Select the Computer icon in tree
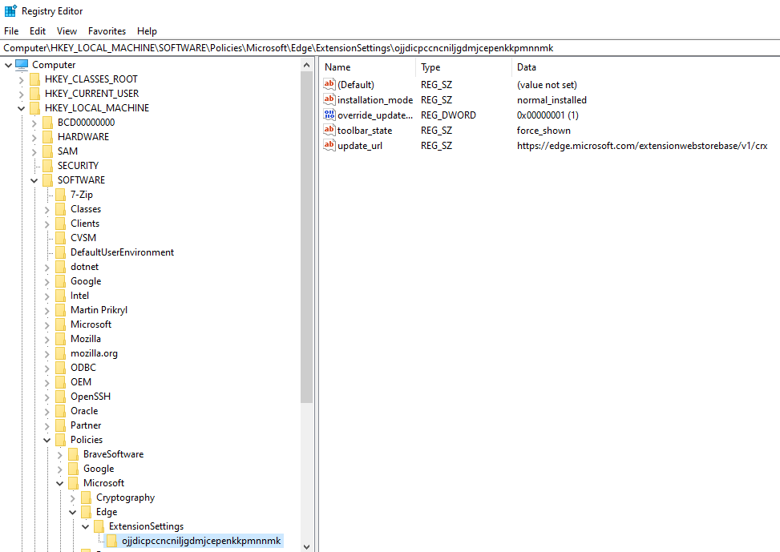The height and width of the screenshot is (552, 780). point(22,65)
